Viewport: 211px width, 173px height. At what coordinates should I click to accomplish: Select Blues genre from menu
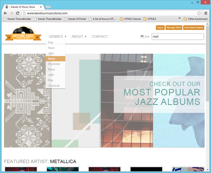[55, 70]
